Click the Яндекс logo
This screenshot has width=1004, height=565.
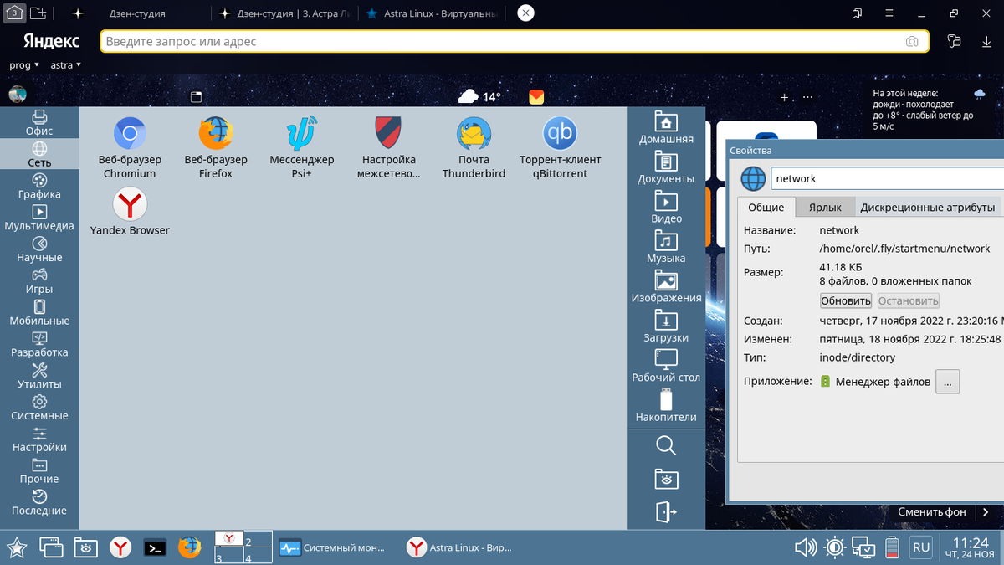[51, 41]
